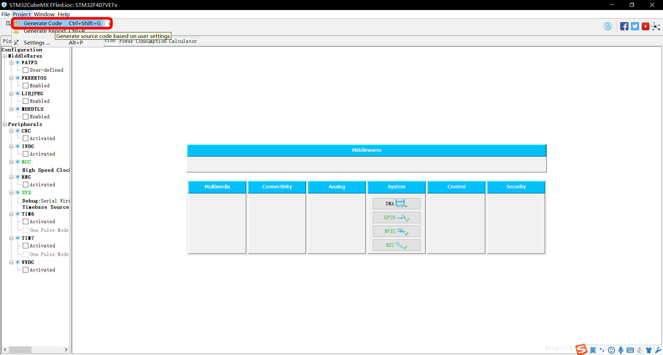The height and width of the screenshot is (355, 663).
Task: Open the NVIC configuration button
Action: [x=396, y=231]
